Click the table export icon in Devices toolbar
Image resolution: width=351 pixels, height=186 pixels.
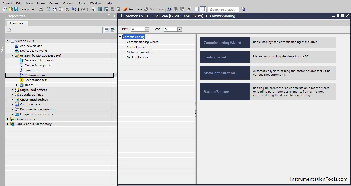(x=113, y=30)
